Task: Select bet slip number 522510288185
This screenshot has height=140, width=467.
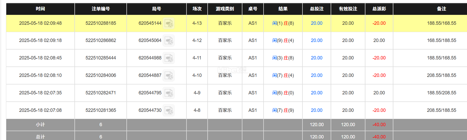Action: click(101, 23)
